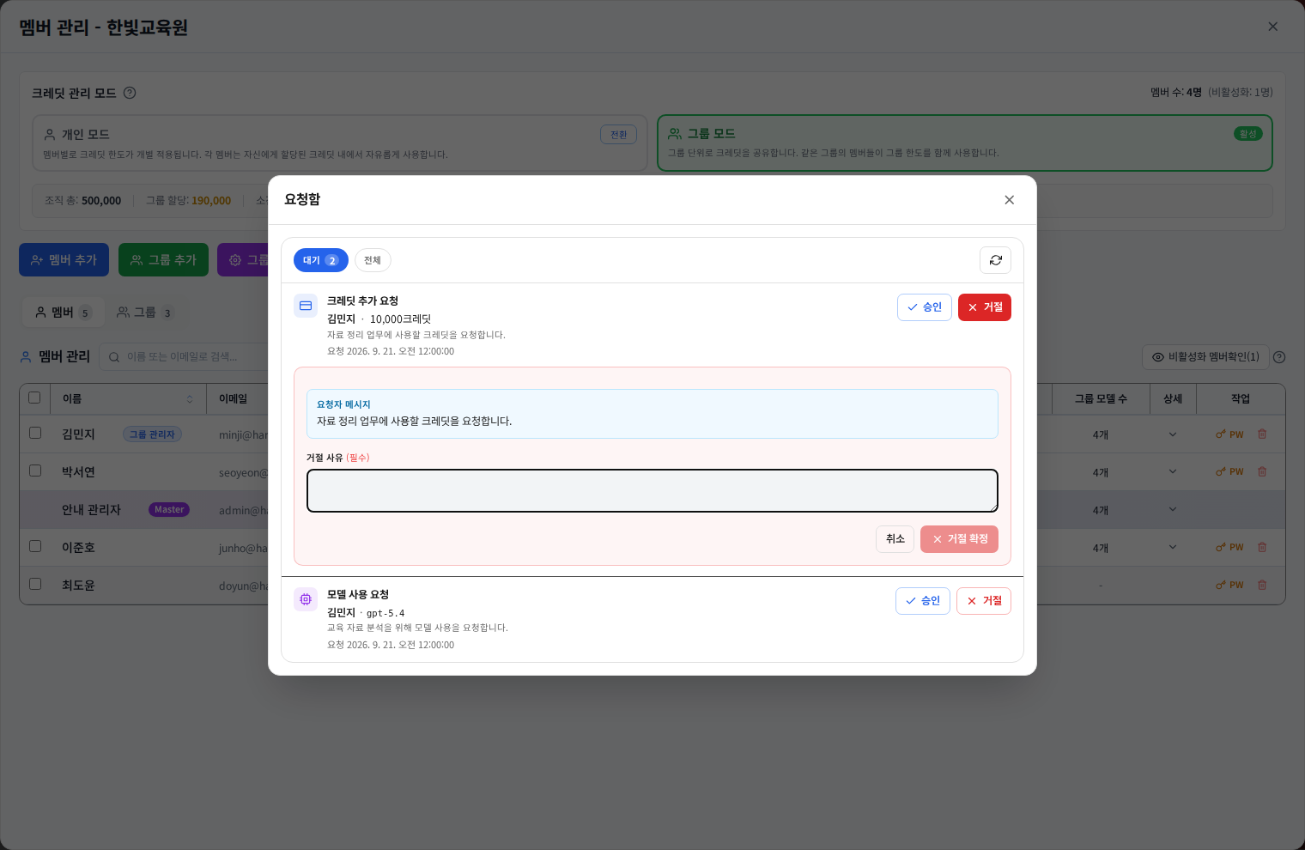Screen dimensions: 1305x850
Task: Check the box for member 박서연
Action: 35,471
